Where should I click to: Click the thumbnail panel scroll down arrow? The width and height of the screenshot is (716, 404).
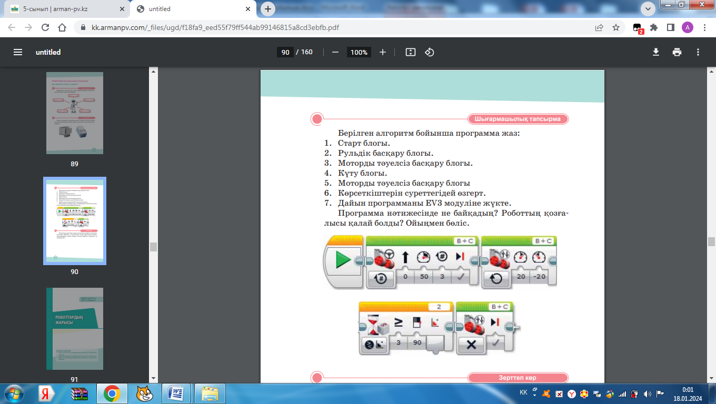click(154, 378)
